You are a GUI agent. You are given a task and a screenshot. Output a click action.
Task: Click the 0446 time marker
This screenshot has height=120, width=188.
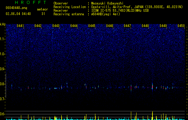coord(110,26)
